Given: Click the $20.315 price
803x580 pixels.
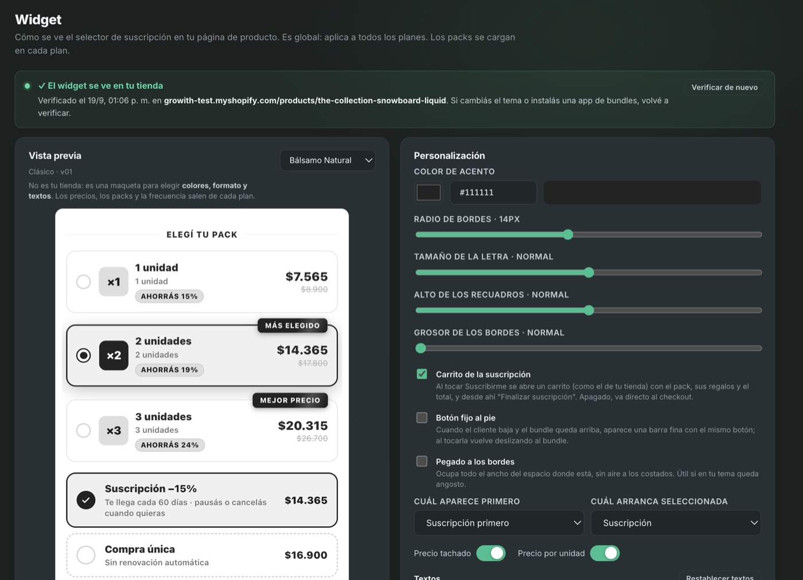Looking at the screenshot, I should [303, 426].
